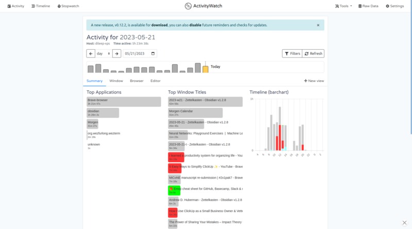Dismiss the new release notification

click(318, 25)
